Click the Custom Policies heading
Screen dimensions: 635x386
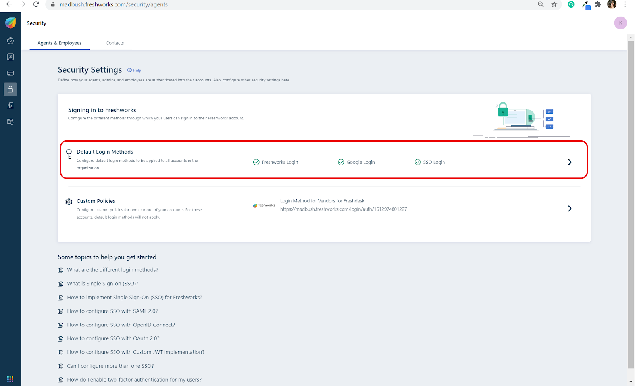pyautogui.click(x=96, y=201)
